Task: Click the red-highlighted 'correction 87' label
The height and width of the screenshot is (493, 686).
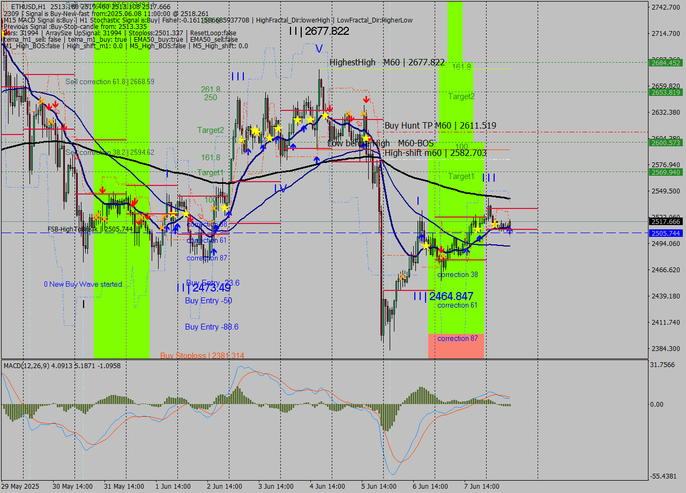Action: (456, 339)
